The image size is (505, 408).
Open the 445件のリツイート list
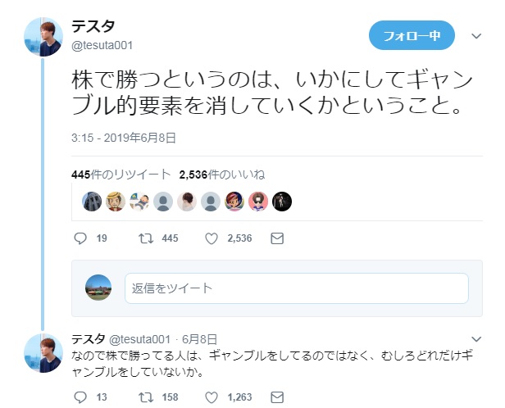[x=121, y=175]
